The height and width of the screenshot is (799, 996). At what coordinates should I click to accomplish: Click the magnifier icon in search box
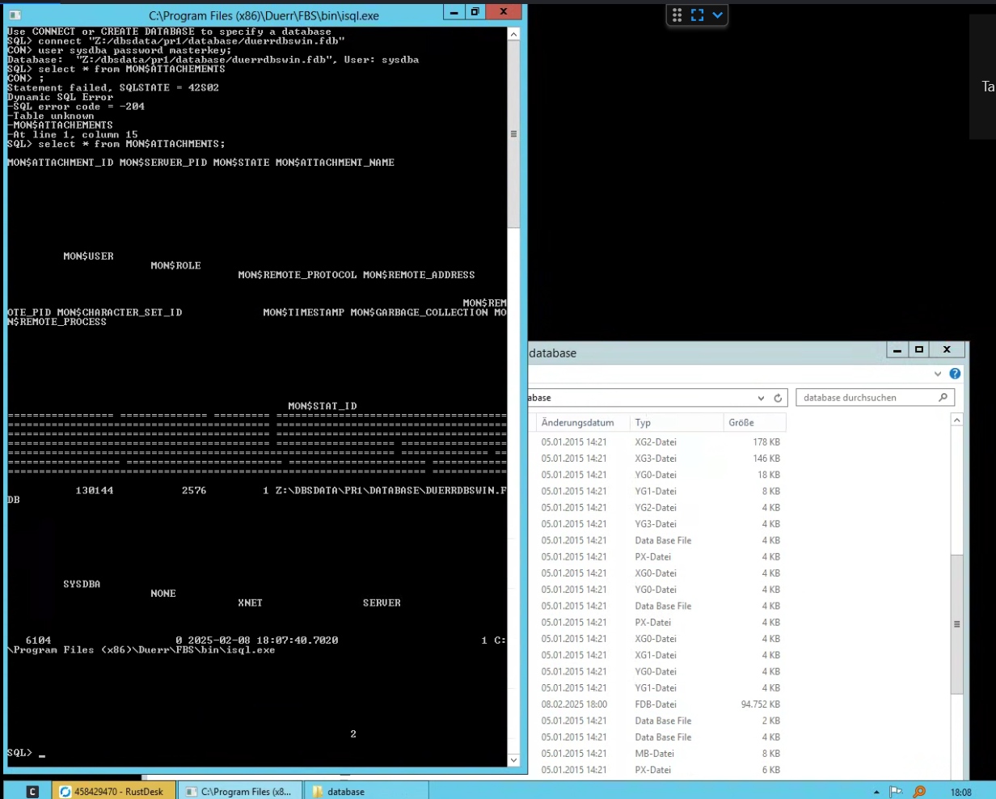tap(943, 398)
